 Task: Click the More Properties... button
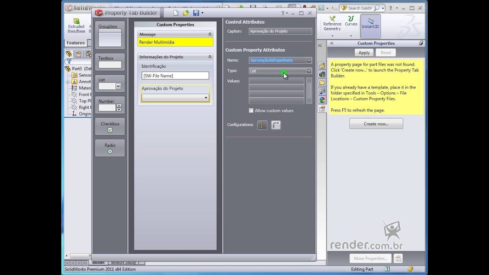[371, 259]
